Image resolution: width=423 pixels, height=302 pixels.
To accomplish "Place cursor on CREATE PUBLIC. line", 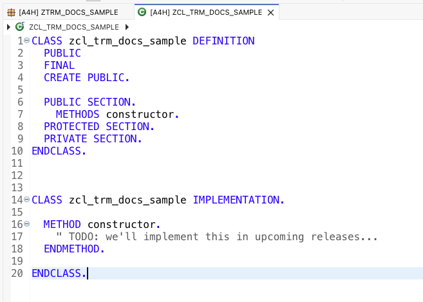I will 86,78.
